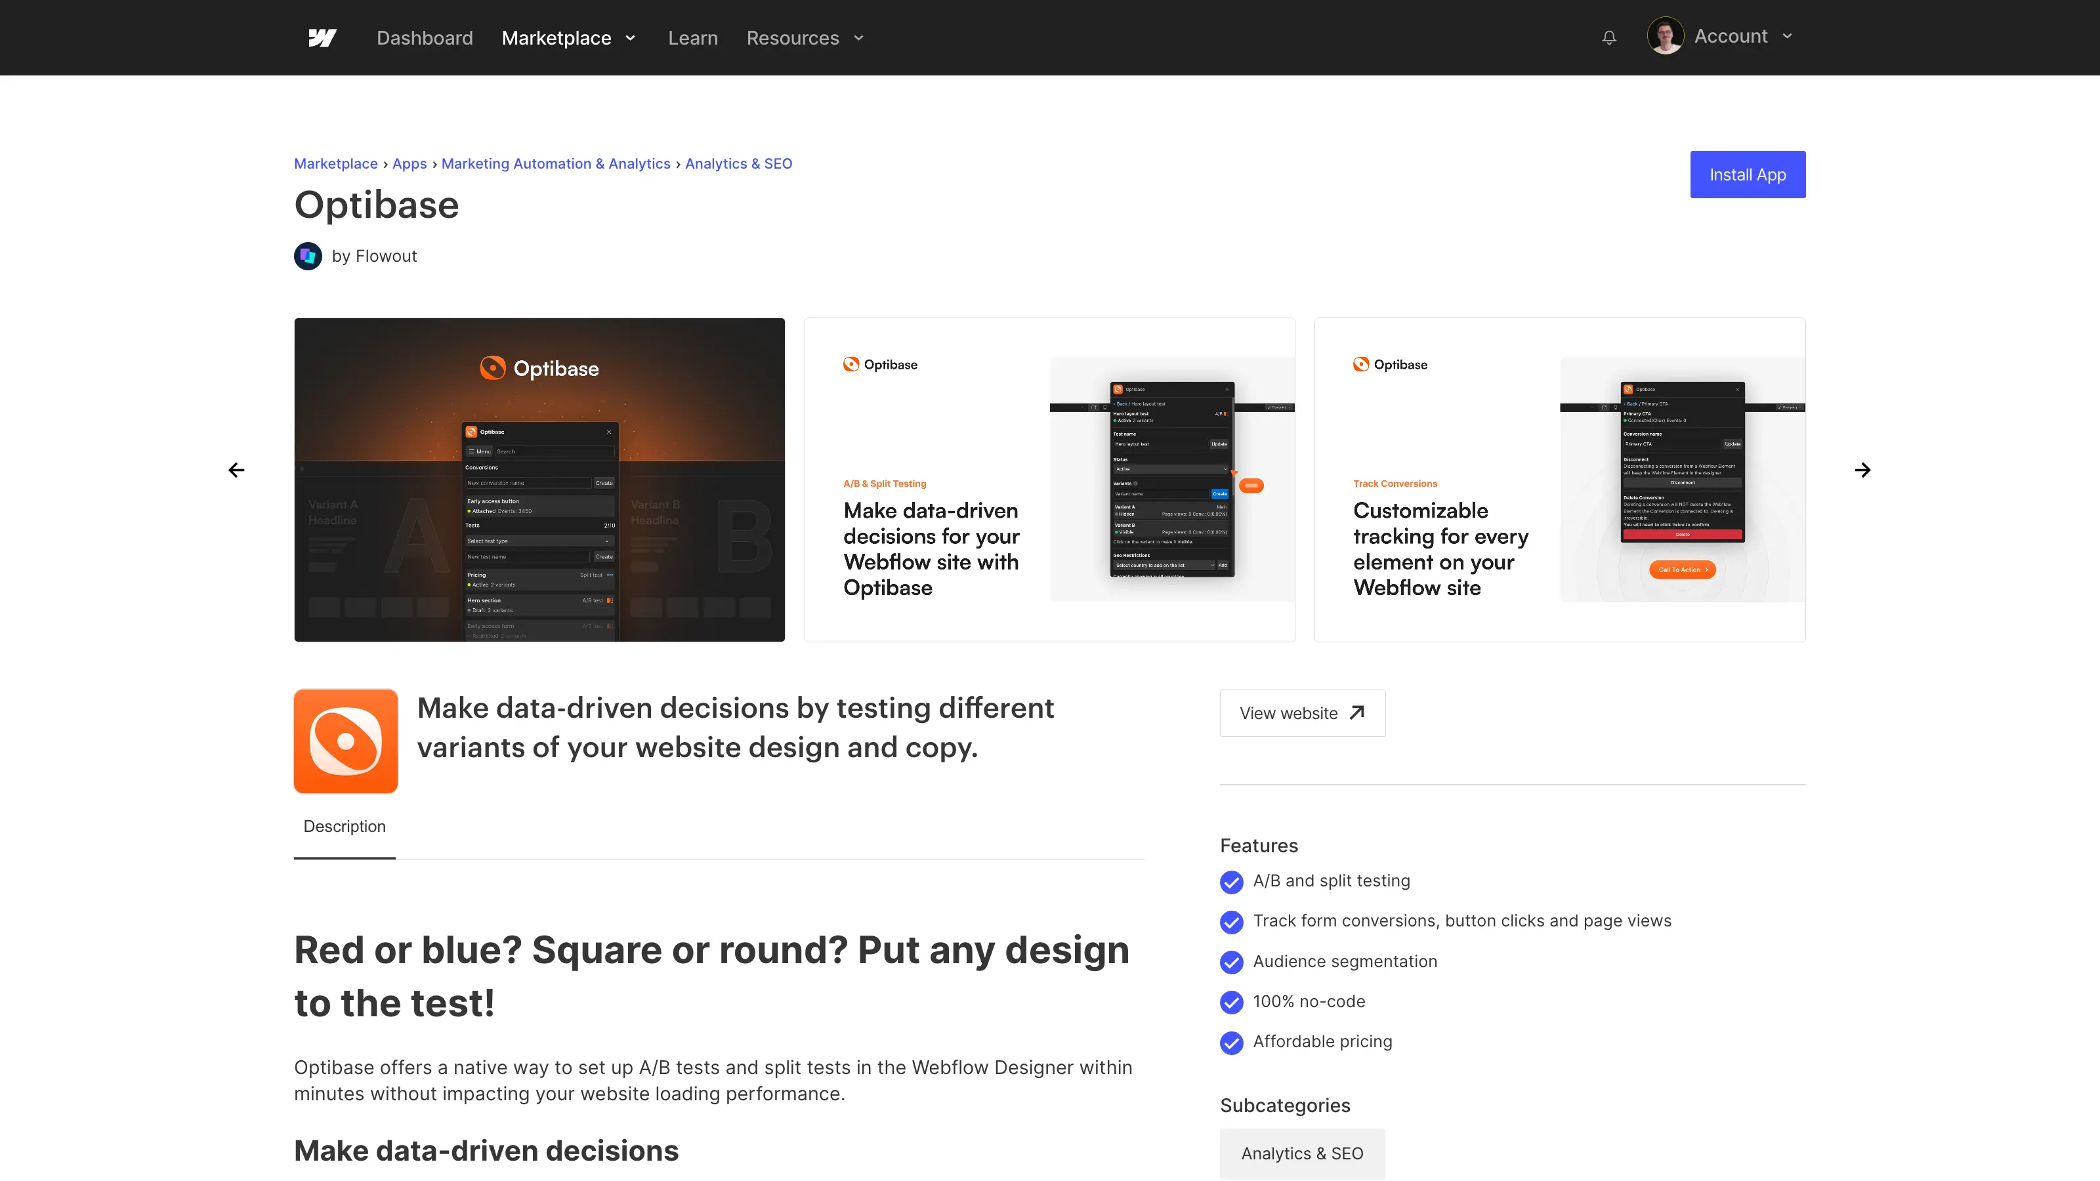Click the Dashboard navigation menu item
This screenshot has height=1181, width=2100.
click(425, 37)
